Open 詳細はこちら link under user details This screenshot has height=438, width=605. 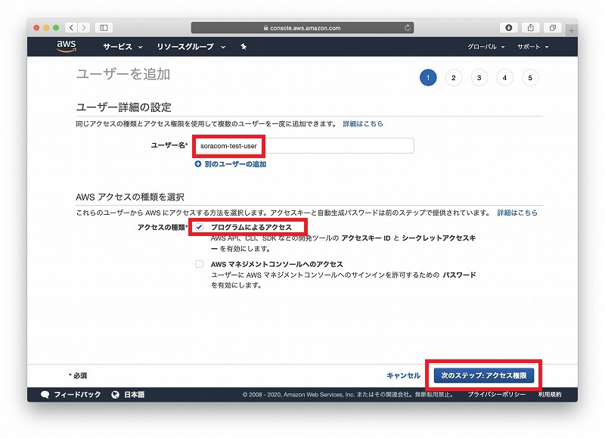363,124
